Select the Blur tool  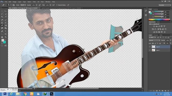[x=2, y=28]
